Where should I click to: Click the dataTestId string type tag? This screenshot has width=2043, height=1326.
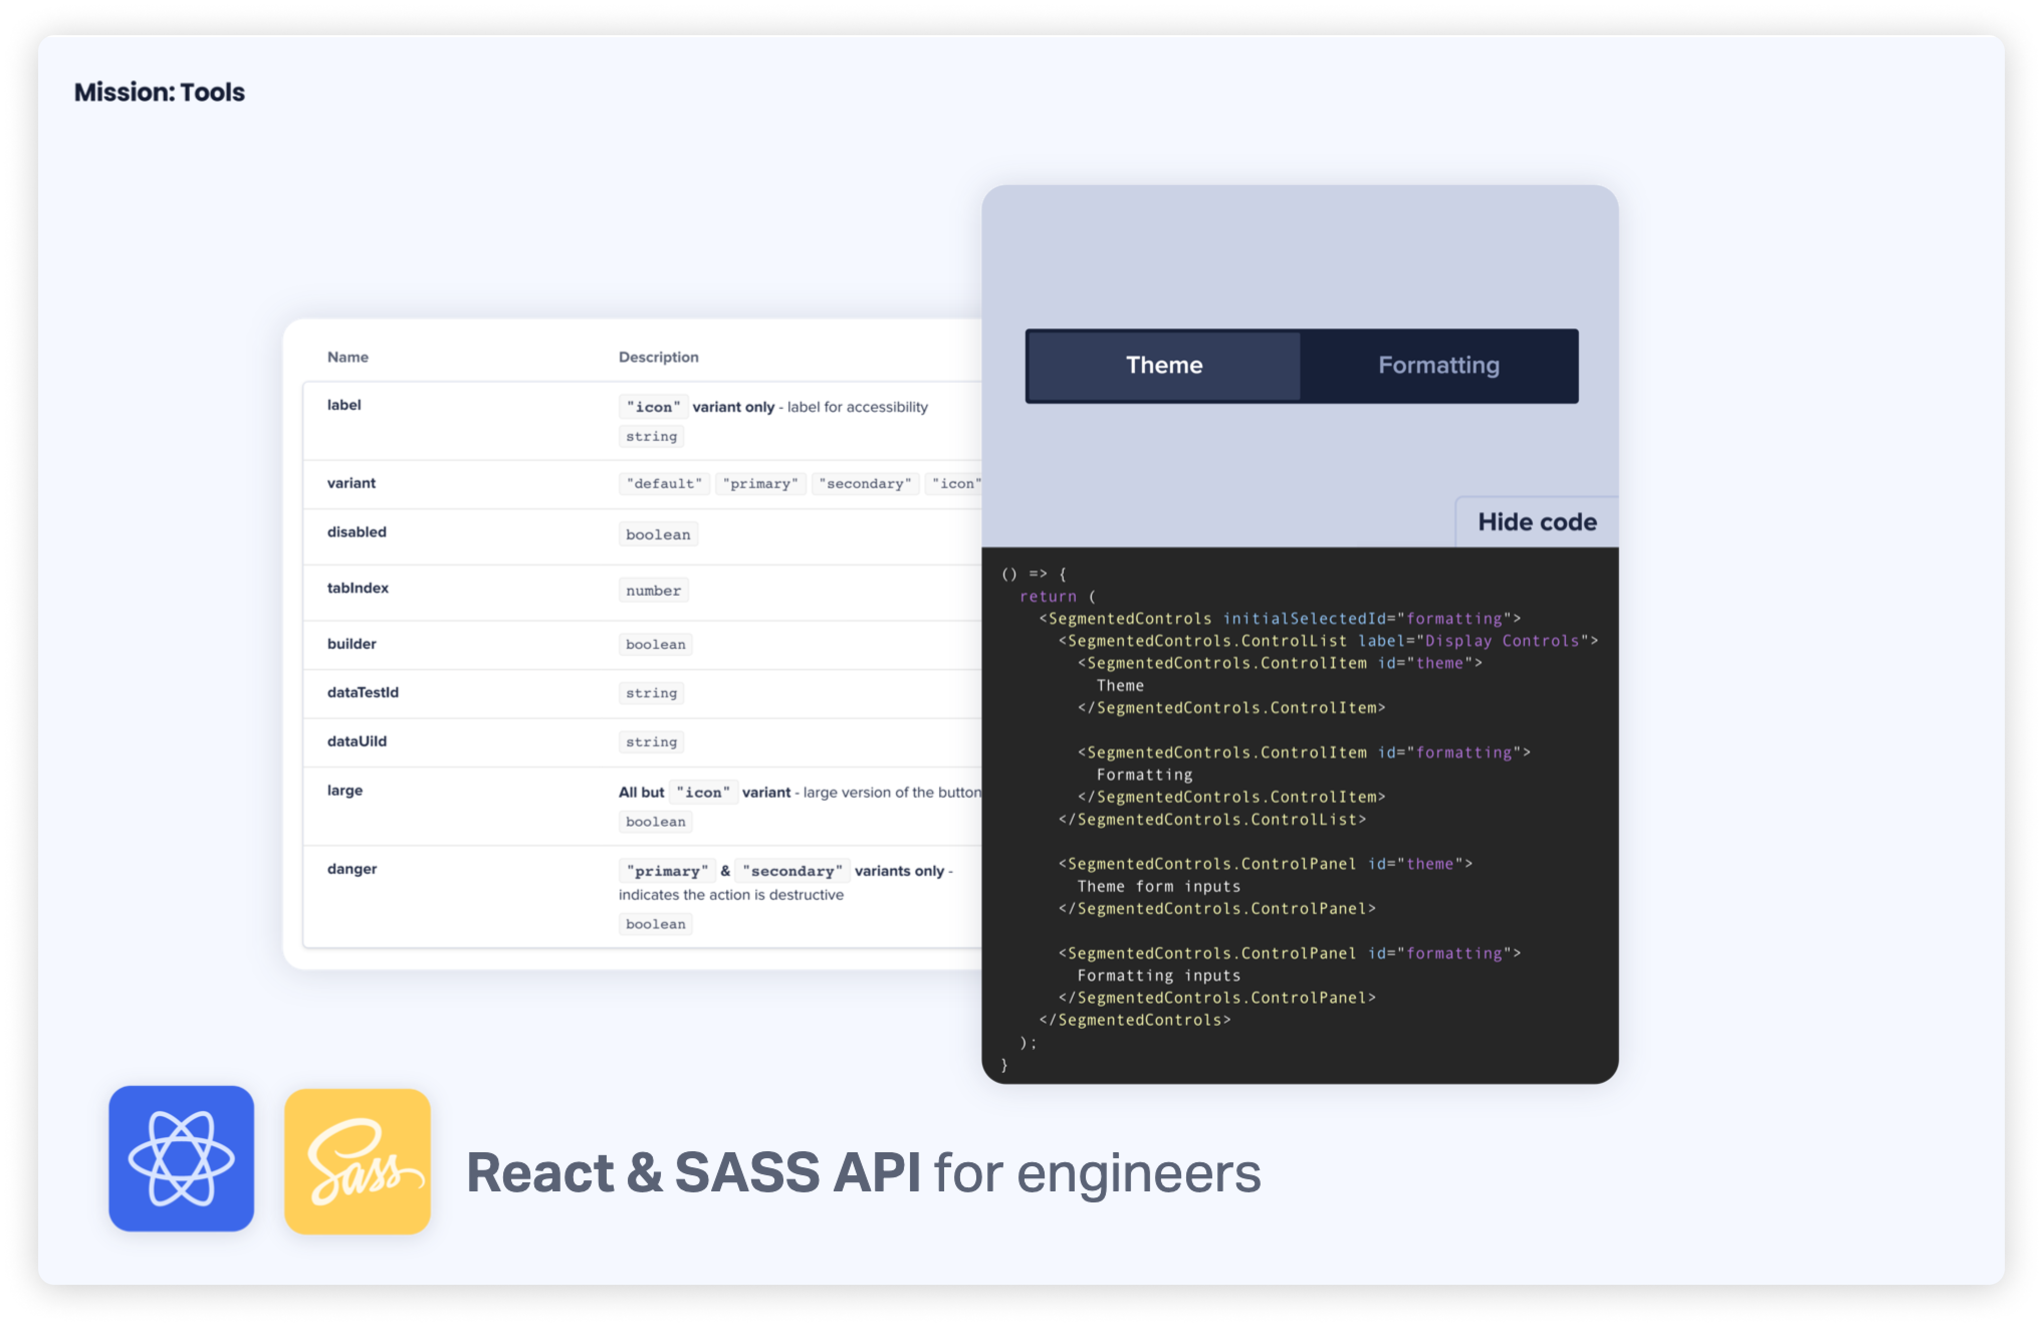click(651, 693)
